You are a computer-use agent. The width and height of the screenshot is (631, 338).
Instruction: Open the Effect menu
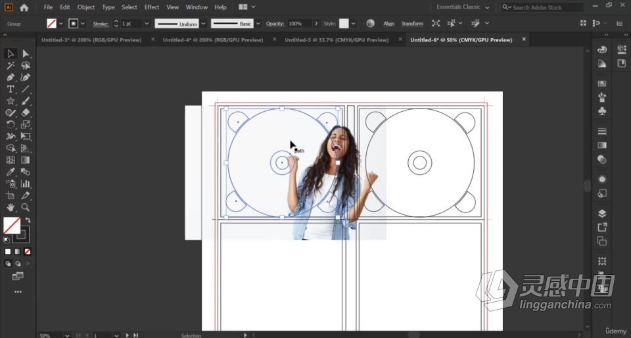[x=152, y=7]
